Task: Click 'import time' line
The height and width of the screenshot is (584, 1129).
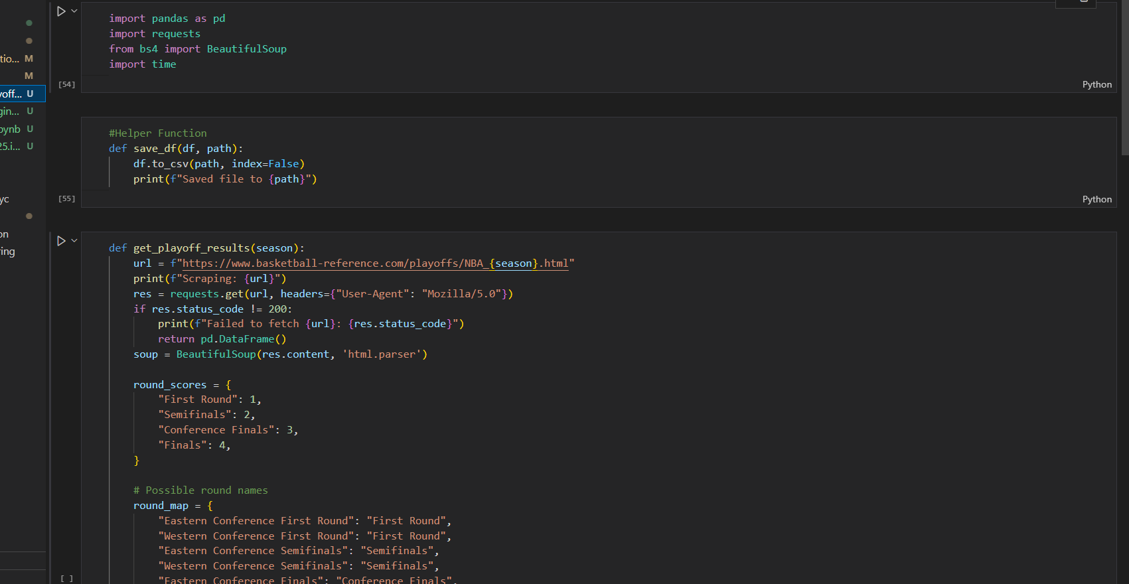Action: click(x=143, y=64)
